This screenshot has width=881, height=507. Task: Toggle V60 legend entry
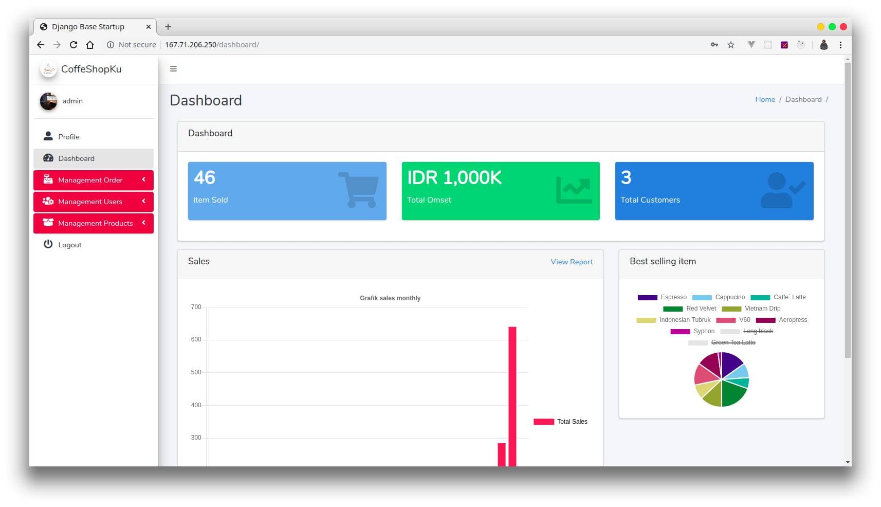[733, 320]
